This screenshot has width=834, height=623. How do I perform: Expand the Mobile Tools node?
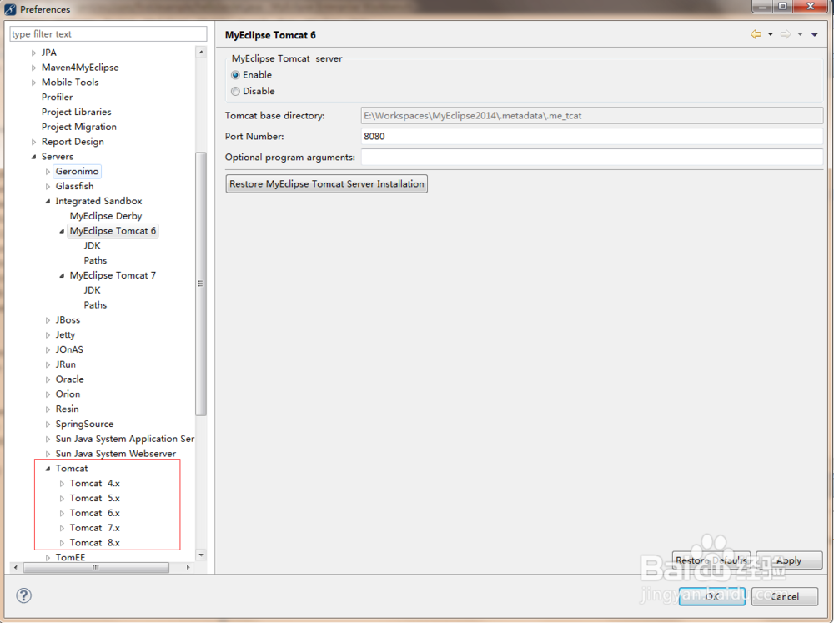point(33,83)
